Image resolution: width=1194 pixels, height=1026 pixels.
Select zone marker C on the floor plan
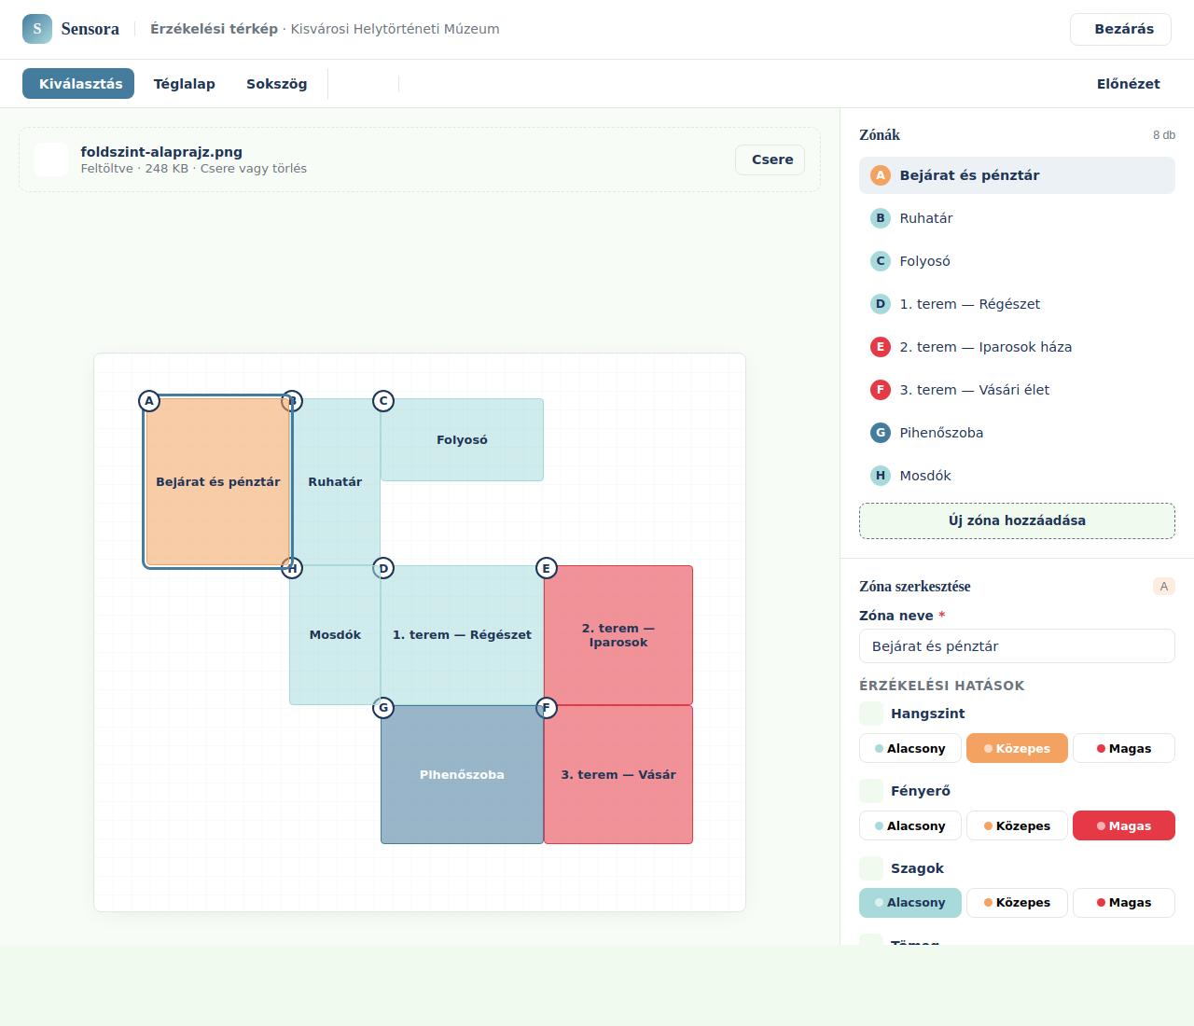pos(383,401)
